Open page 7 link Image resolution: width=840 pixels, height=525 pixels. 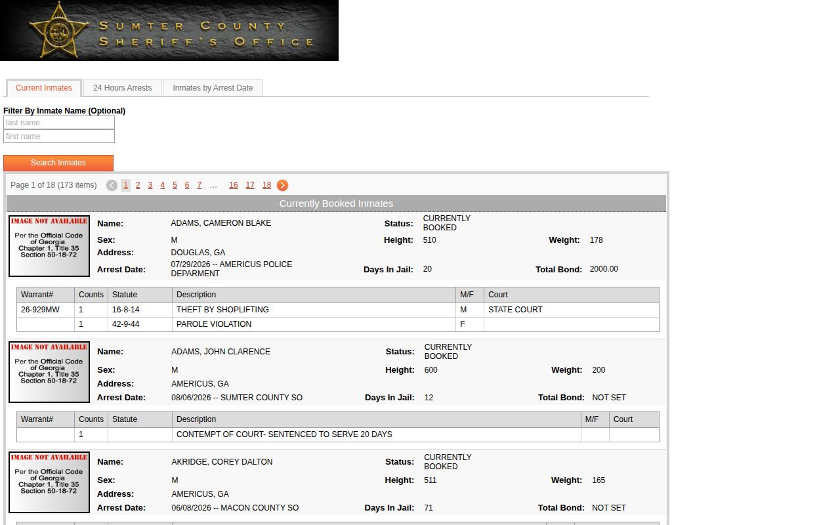tap(199, 185)
